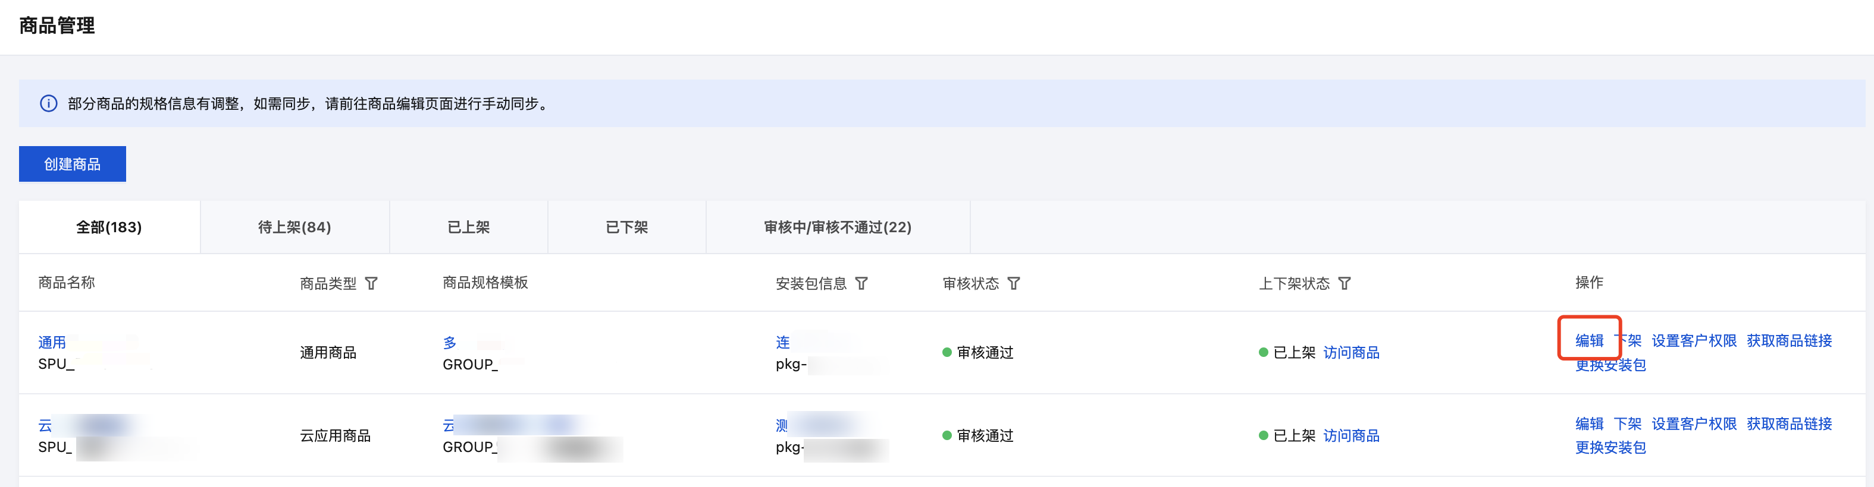Click 更换安装包 in the first row

(x=1610, y=365)
